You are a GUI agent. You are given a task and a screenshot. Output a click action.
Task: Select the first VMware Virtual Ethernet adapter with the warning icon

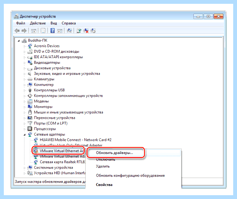[x=62, y=151]
